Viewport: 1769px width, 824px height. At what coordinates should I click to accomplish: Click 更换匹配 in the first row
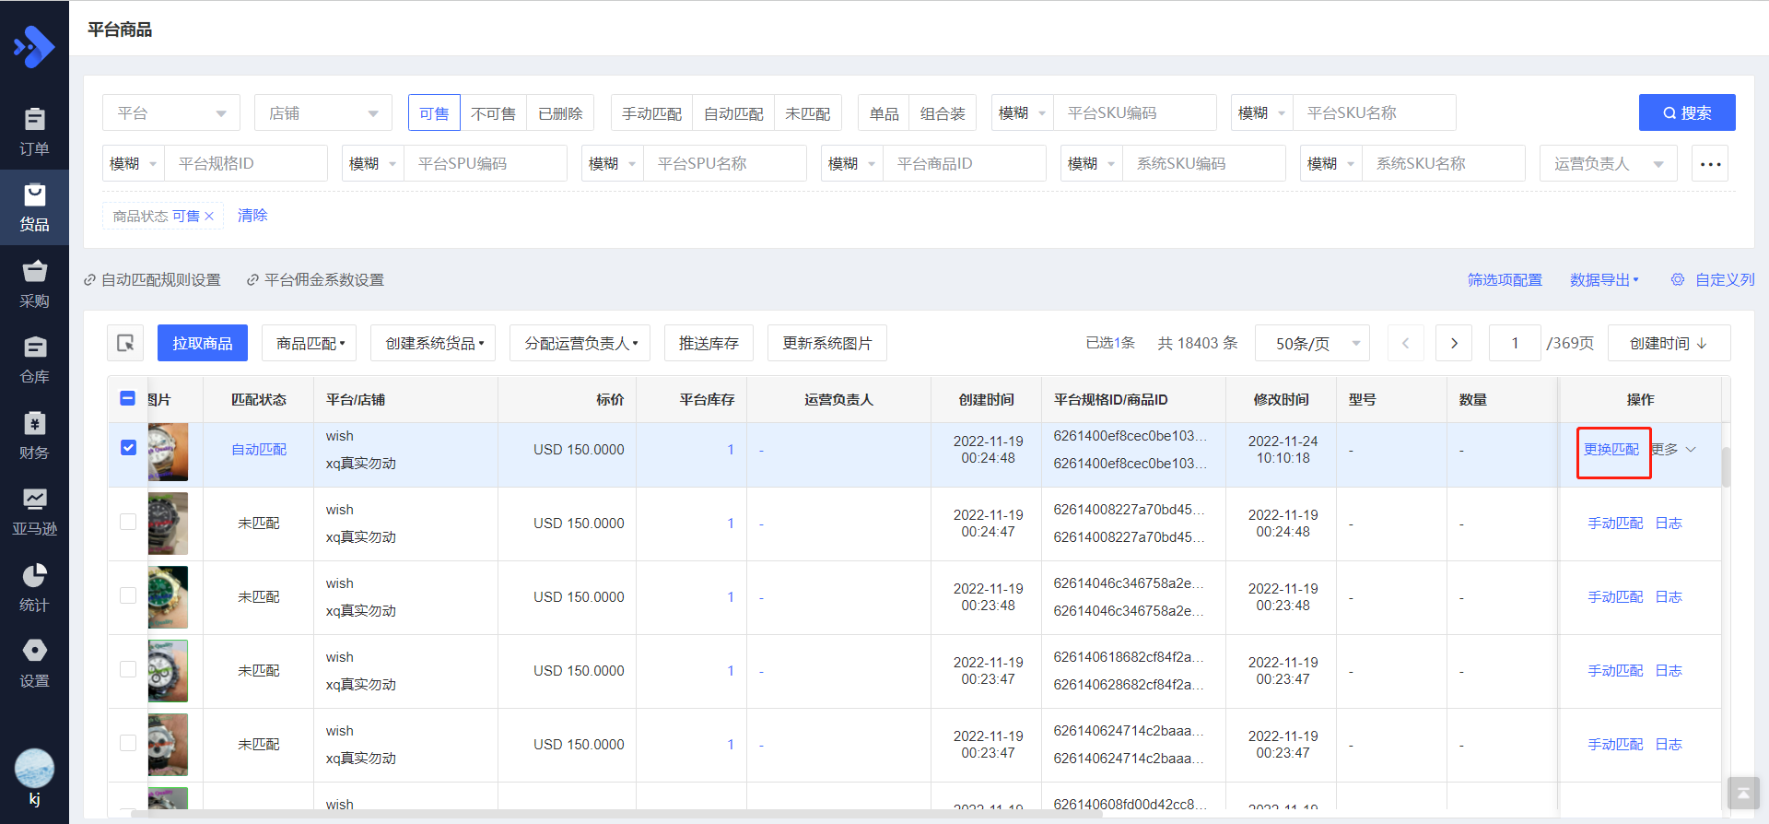1611,449
